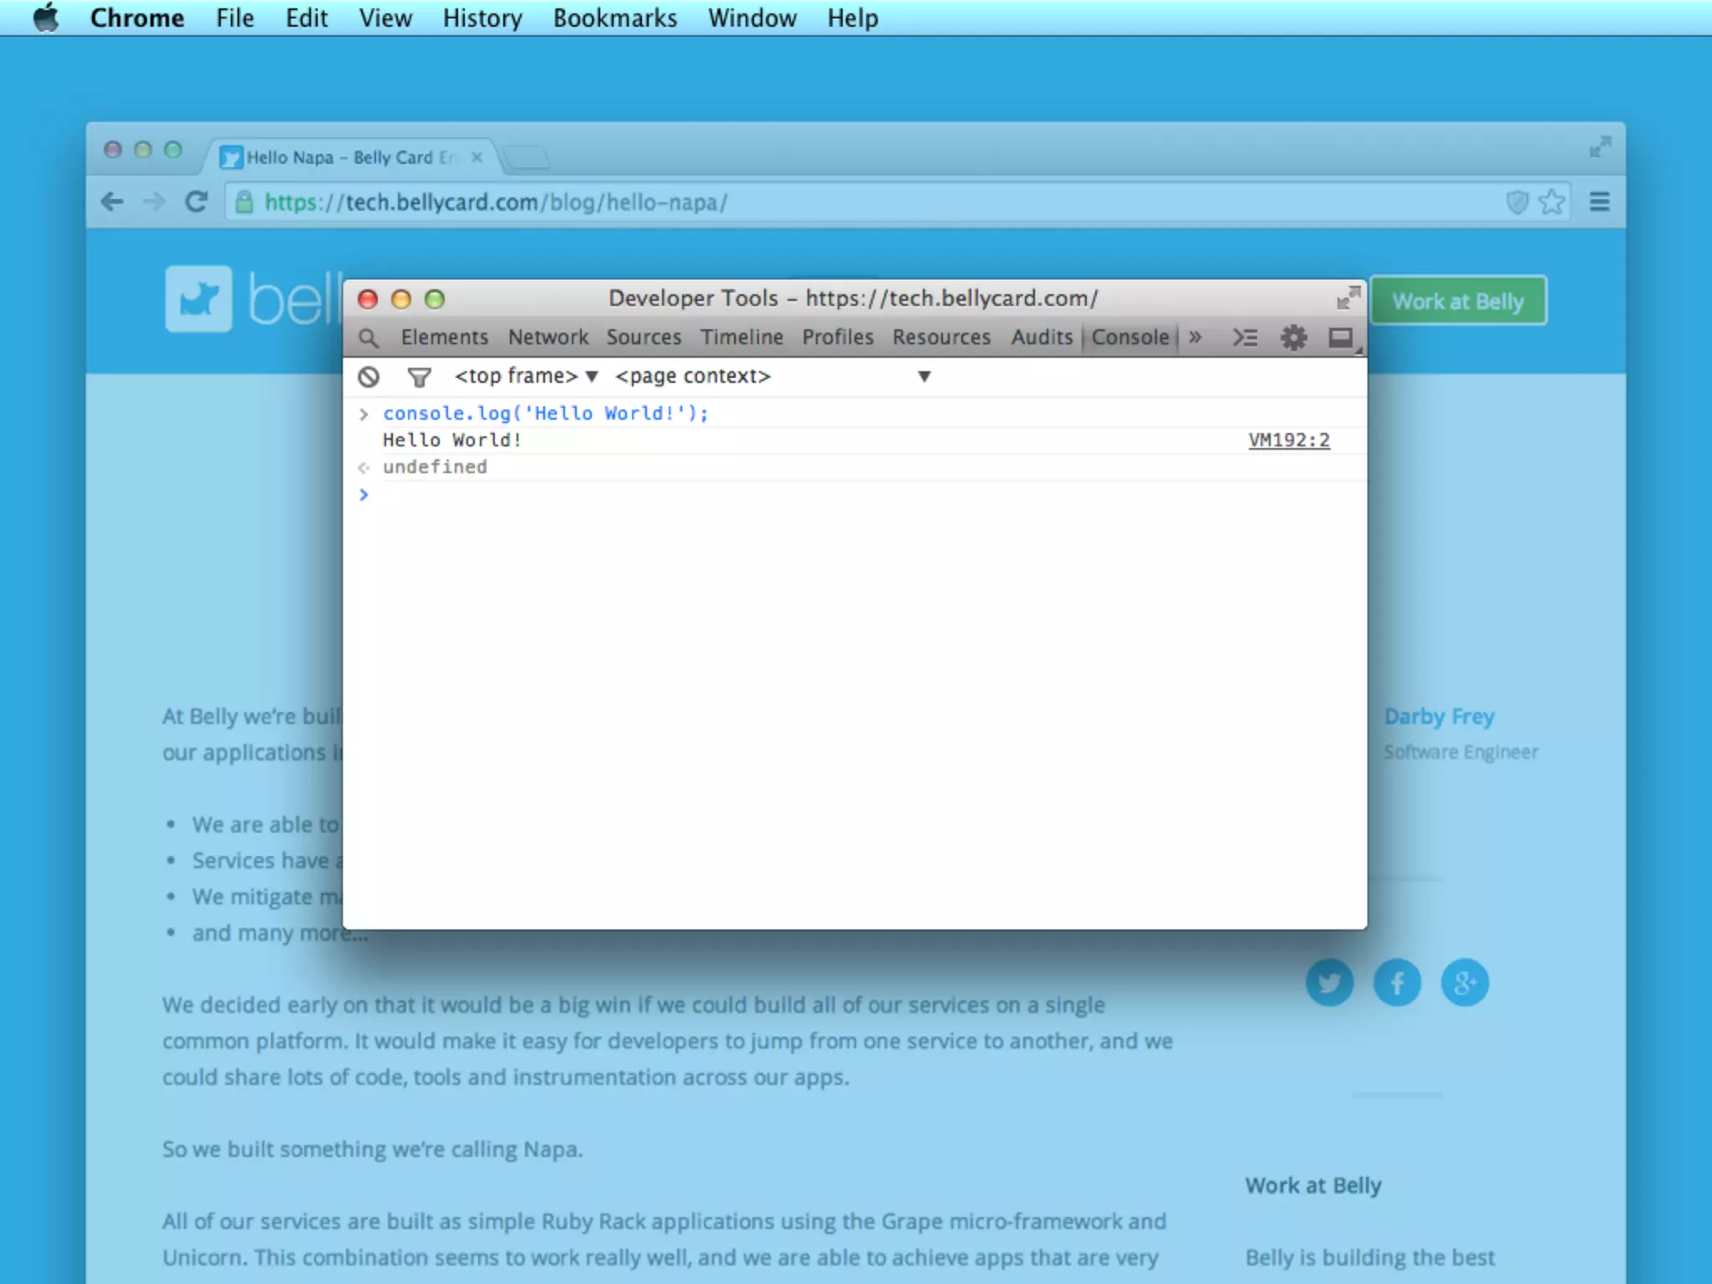Go back in the Chrome browser
The height and width of the screenshot is (1284, 1712).
[x=112, y=201]
